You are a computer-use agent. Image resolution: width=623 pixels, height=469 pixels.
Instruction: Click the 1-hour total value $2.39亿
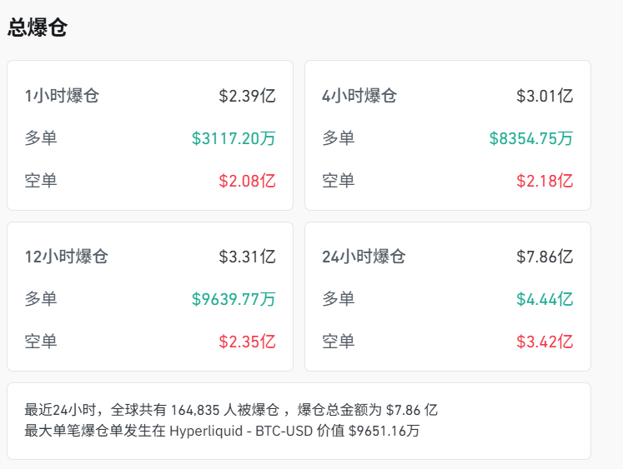click(247, 96)
